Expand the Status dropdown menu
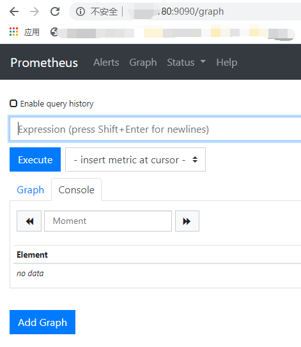This screenshot has height=347, width=301. tap(186, 63)
